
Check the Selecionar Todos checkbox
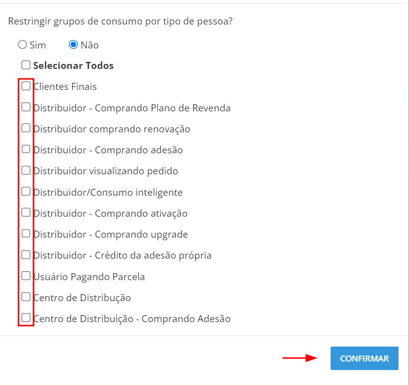[26, 65]
